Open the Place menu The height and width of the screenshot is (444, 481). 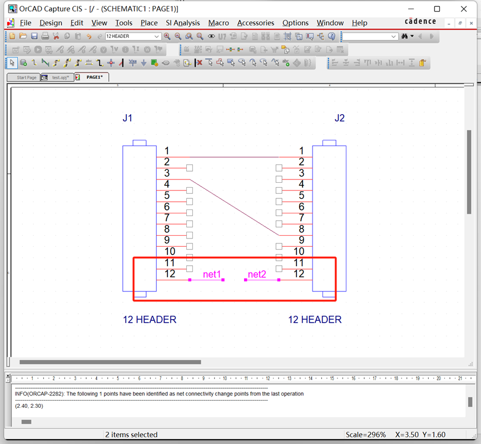pos(148,23)
